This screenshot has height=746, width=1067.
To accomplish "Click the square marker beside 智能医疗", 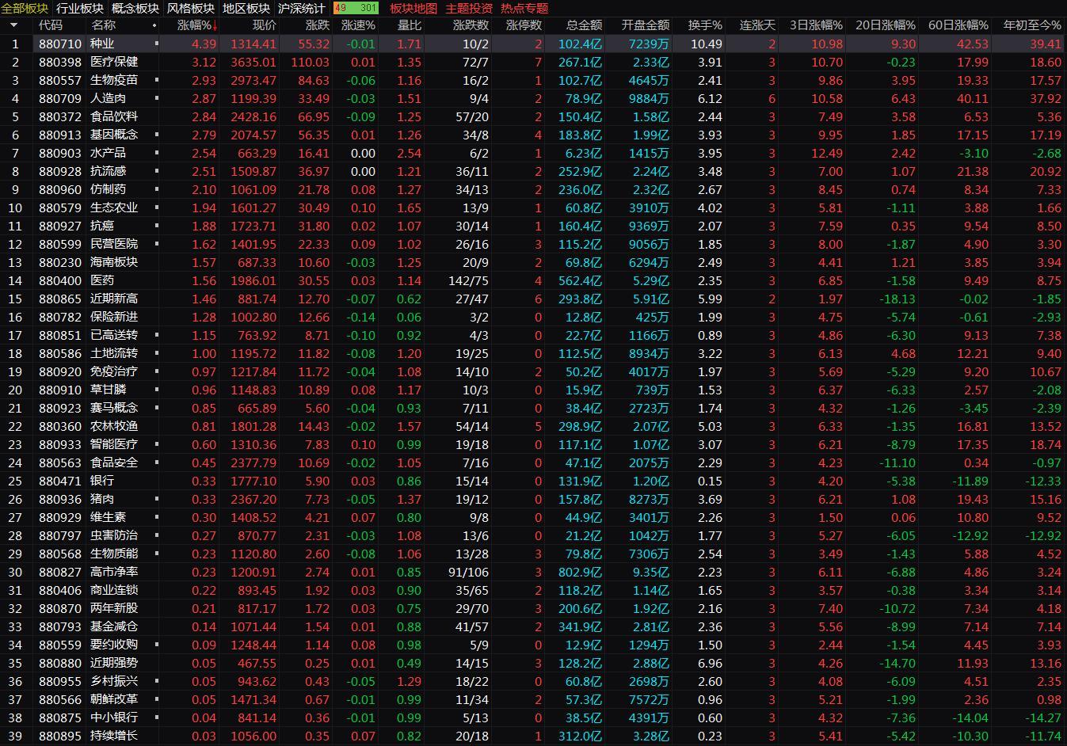I will click(x=156, y=444).
